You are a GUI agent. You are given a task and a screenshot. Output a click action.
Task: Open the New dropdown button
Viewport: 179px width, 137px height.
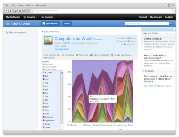tap(67, 24)
